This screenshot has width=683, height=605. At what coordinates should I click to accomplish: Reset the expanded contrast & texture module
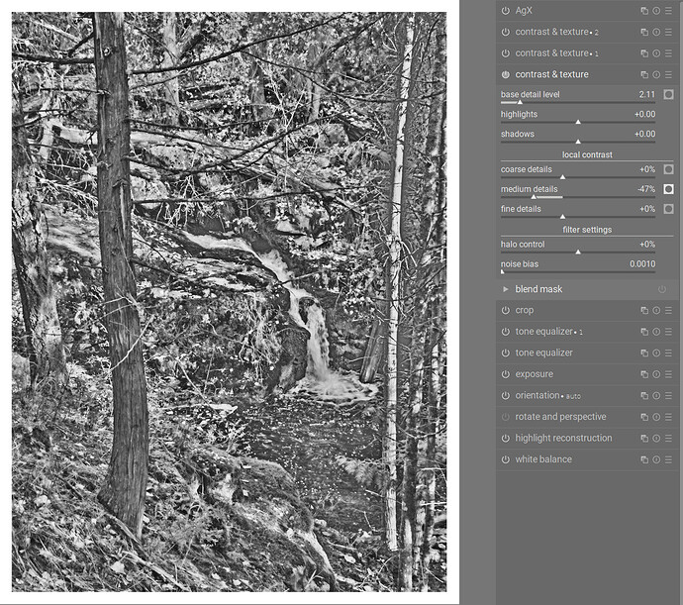[x=656, y=74]
